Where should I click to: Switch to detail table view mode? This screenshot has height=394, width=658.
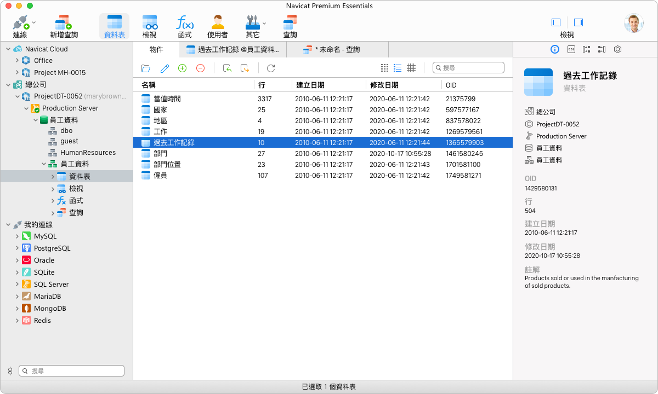coord(411,68)
